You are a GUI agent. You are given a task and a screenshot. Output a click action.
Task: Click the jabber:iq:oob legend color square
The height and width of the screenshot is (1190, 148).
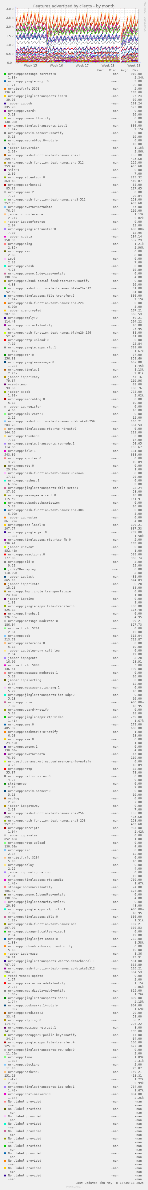[x=6, y=104]
